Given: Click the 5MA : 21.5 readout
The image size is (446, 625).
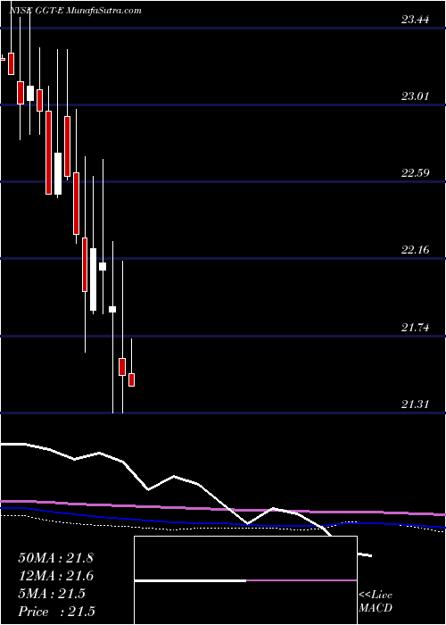Looking at the screenshot, I should pos(52,594).
